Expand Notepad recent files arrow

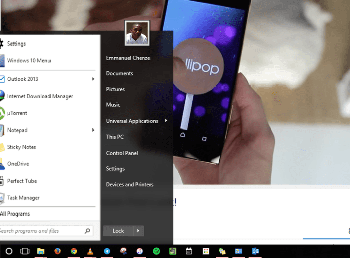[x=93, y=130]
